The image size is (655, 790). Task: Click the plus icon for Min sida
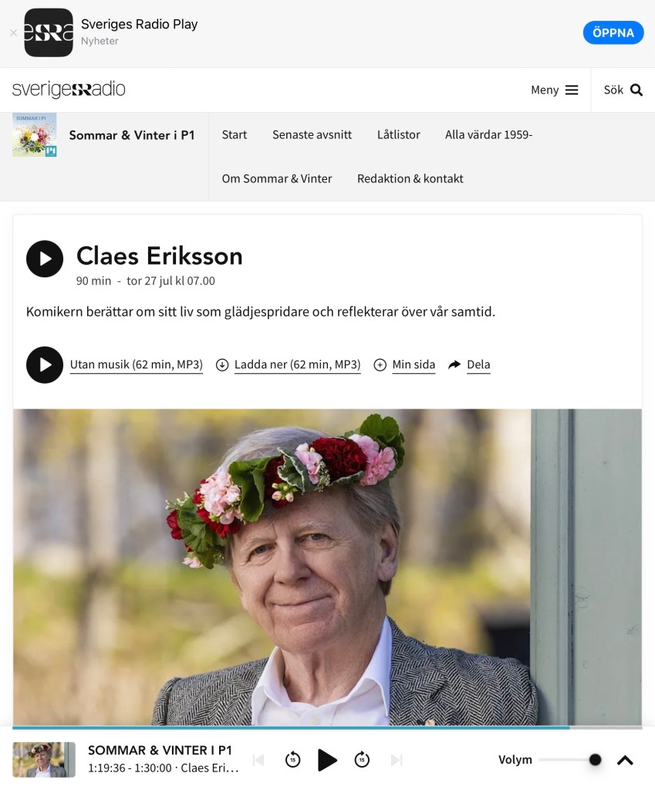tap(380, 364)
